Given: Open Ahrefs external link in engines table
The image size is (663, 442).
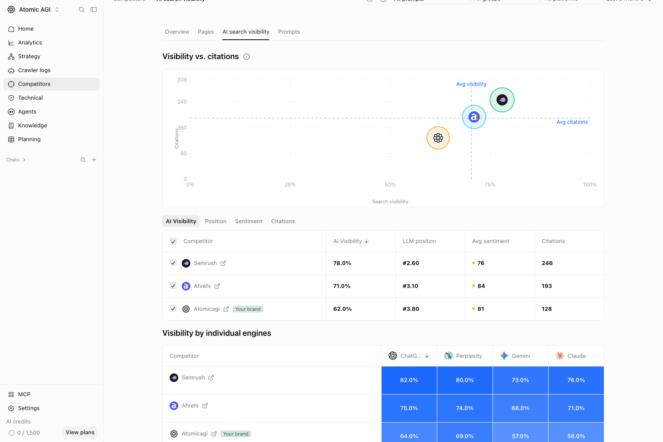Looking at the screenshot, I should [205, 406].
